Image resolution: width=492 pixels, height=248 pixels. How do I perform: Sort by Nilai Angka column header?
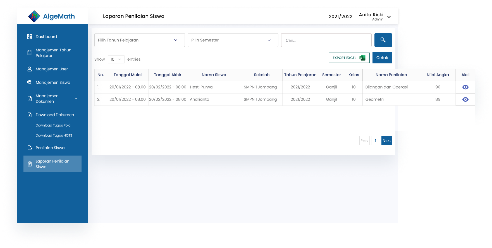[438, 75]
